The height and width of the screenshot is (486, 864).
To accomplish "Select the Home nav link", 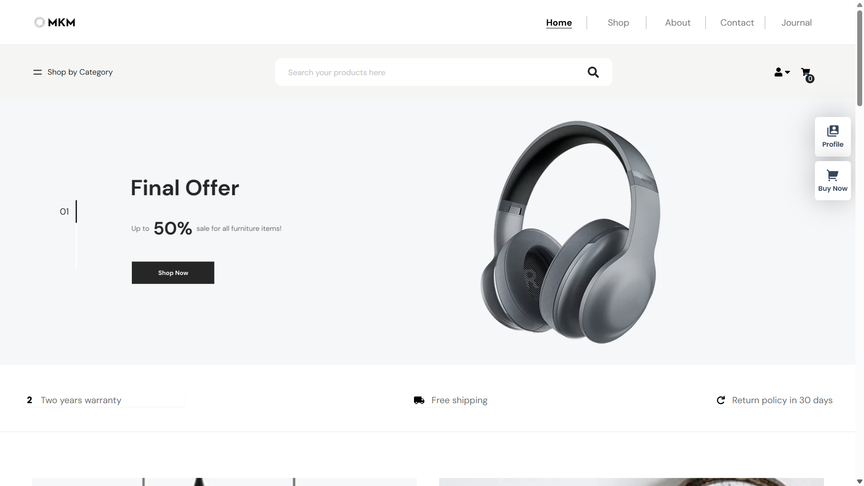I will tap(559, 22).
